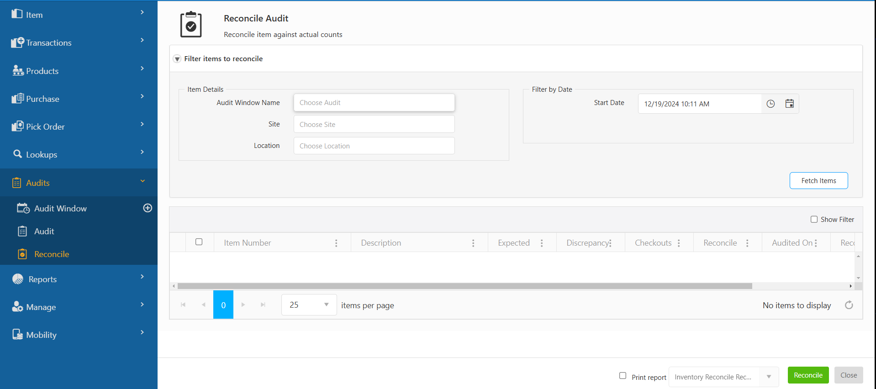
Task: Click the vertical scrollbar down arrow
Action: click(858, 278)
